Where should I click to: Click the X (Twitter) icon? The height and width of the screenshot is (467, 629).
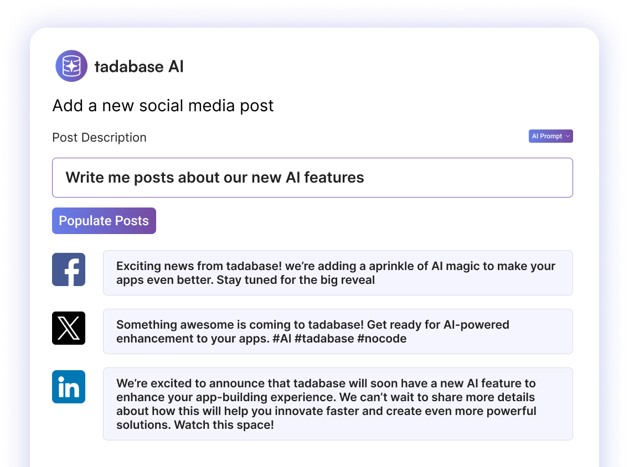tap(69, 328)
